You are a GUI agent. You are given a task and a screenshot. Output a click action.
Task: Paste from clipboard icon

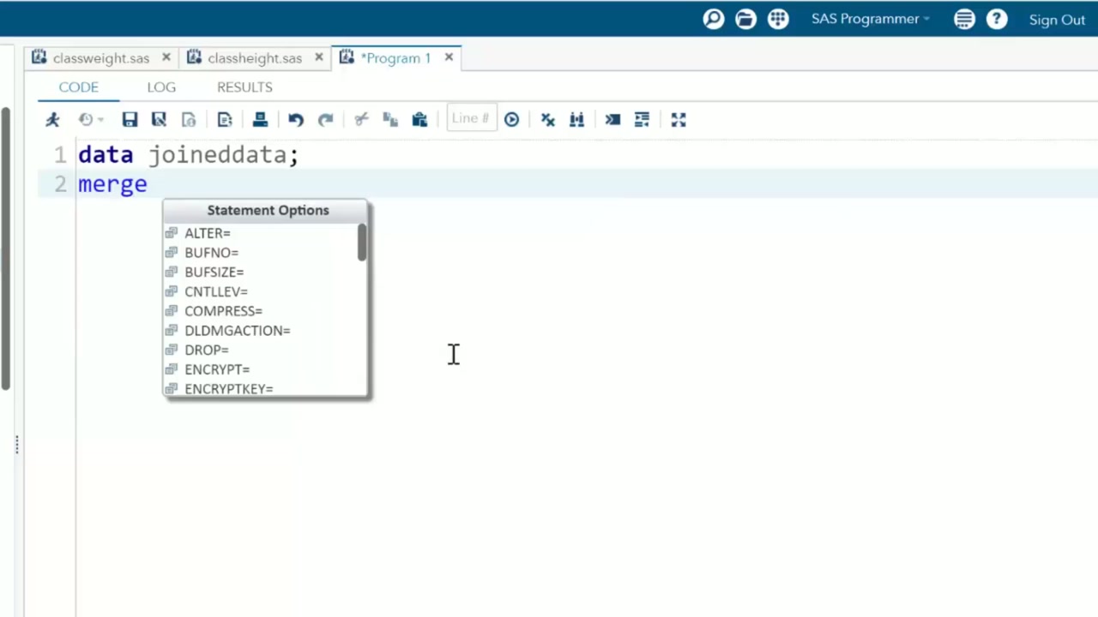419,120
